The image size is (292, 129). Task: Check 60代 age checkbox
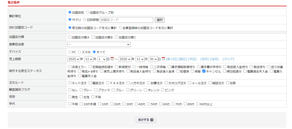pyautogui.click(x=161, y=104)
